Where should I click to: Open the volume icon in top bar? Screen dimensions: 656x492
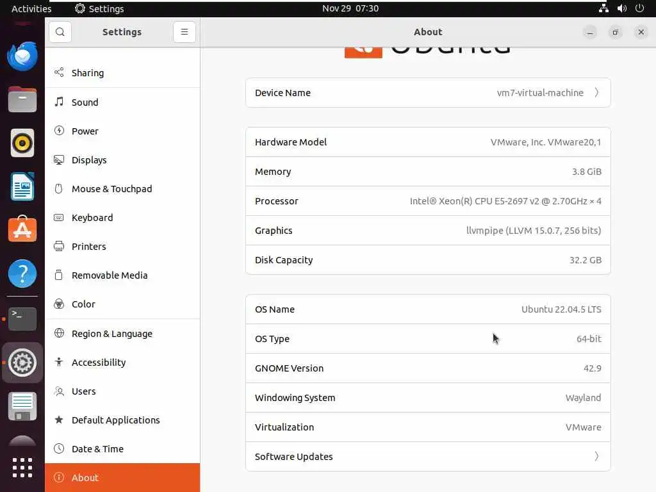(621, 8)
